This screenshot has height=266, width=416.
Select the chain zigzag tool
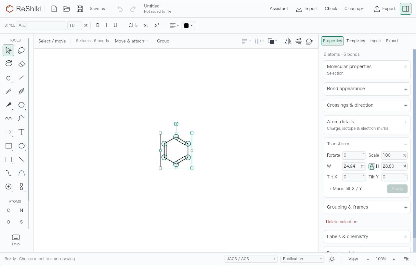[x=8, y=118]
